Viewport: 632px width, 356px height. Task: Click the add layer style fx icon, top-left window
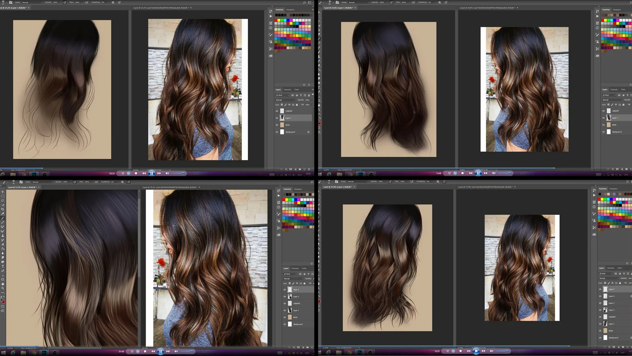click(x=286, y=169)
